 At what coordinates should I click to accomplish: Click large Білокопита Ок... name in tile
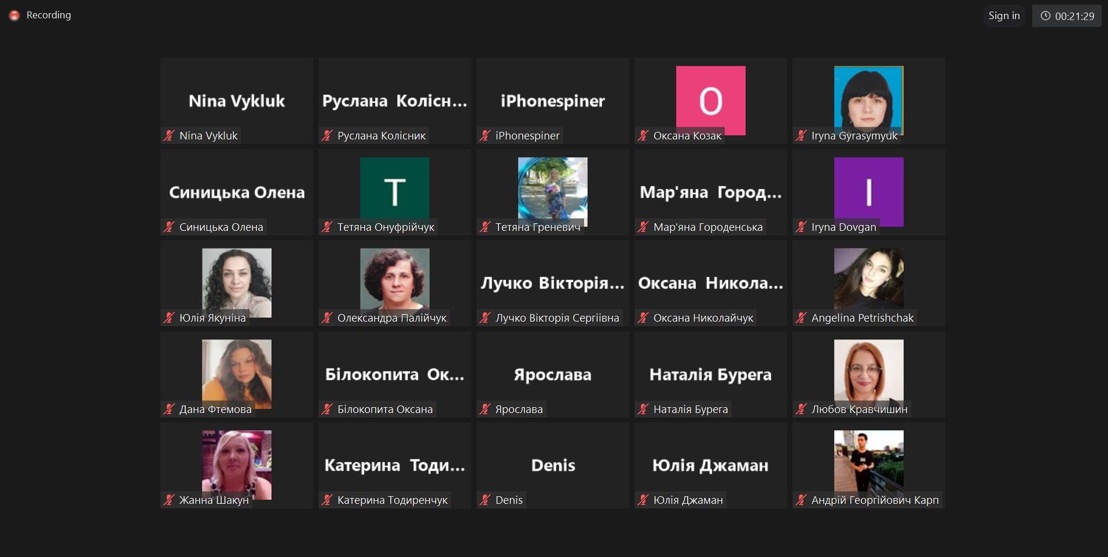(x=395, y=374)
